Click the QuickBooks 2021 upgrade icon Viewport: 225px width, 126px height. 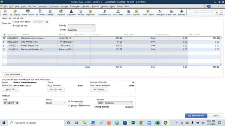tap(104, 13)
